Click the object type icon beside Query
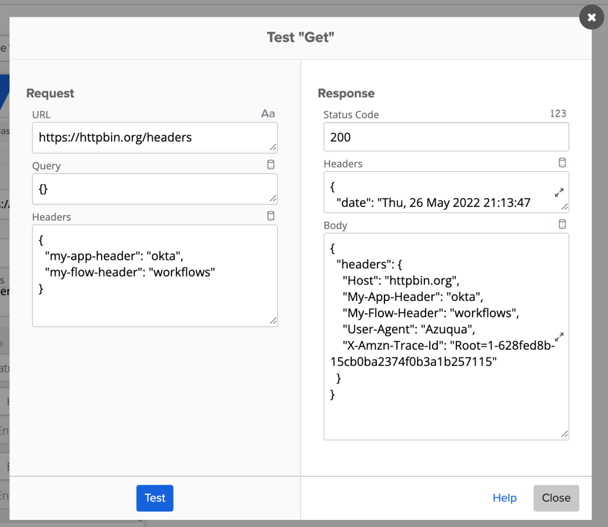Viewport: 608px width, 527px height. 271,165
